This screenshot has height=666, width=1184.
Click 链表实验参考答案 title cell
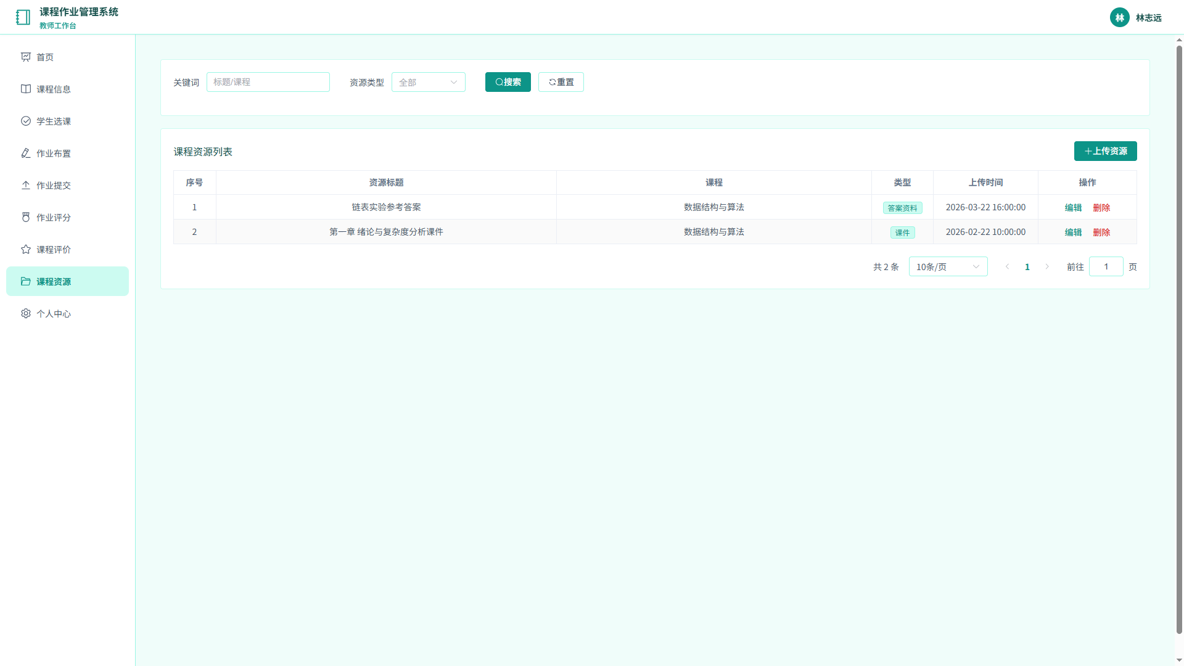(386, 207)
